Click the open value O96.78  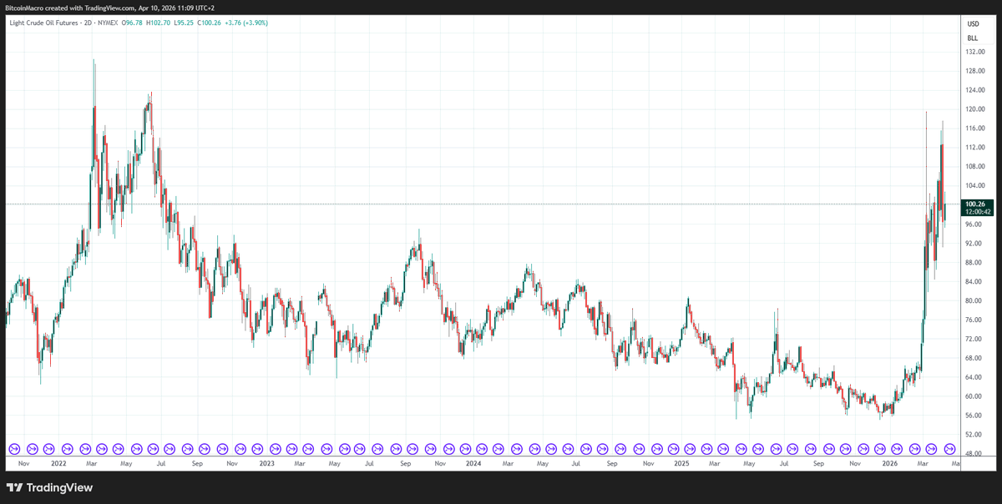[x=133, y=22]
